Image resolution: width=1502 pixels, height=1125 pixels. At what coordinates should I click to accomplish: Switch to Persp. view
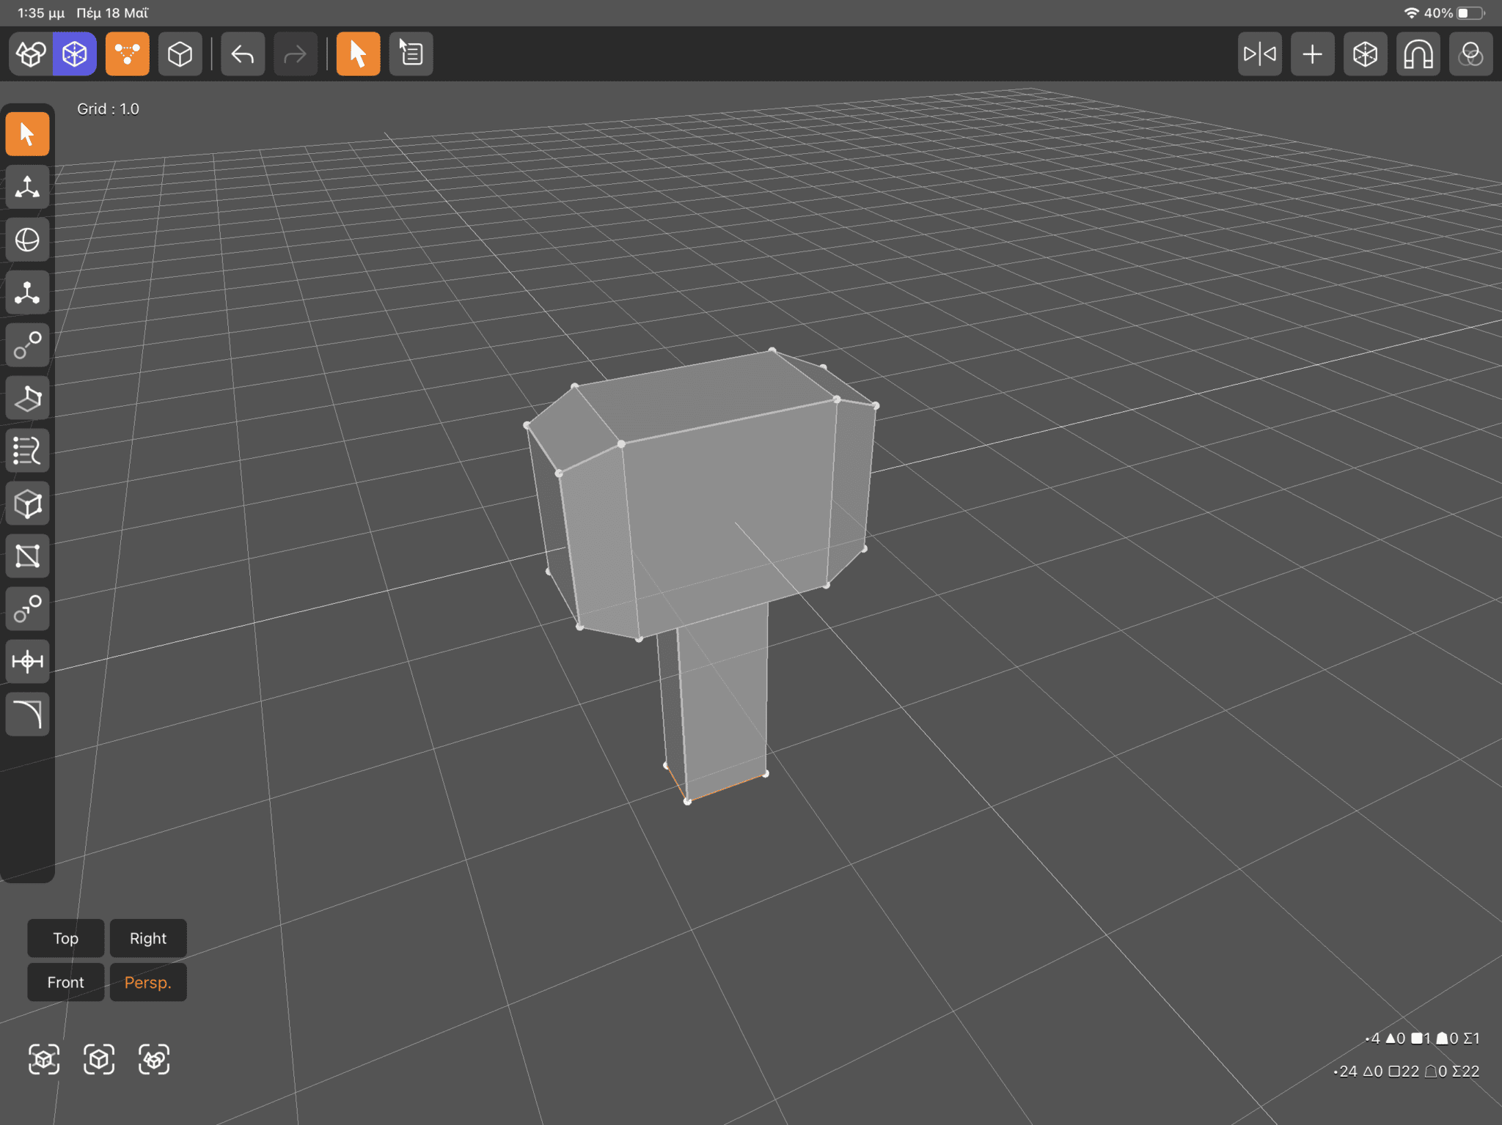pos(148,982)
